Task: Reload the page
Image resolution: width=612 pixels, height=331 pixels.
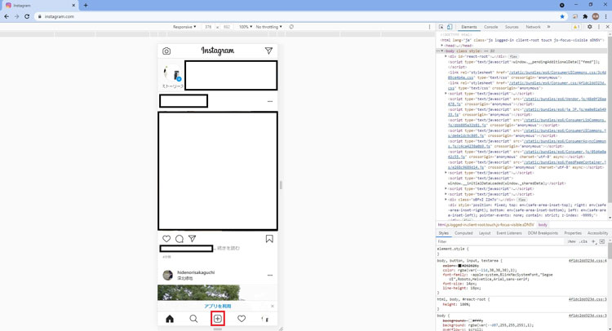Action: coord(27,16)
